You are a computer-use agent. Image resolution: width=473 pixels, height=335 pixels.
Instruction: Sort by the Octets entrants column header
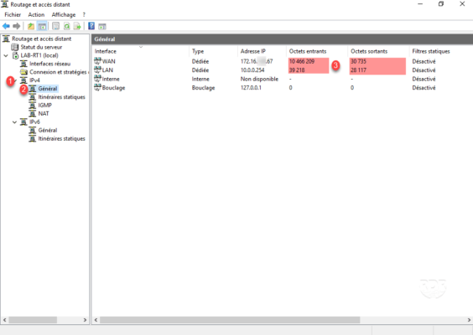pos(317,51)
